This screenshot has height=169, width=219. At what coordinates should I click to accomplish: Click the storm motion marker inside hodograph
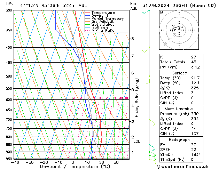(179, 28)
